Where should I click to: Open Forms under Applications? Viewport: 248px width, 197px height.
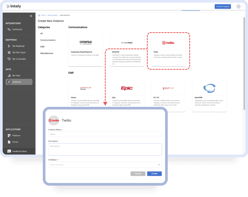[x=15, y=142]
